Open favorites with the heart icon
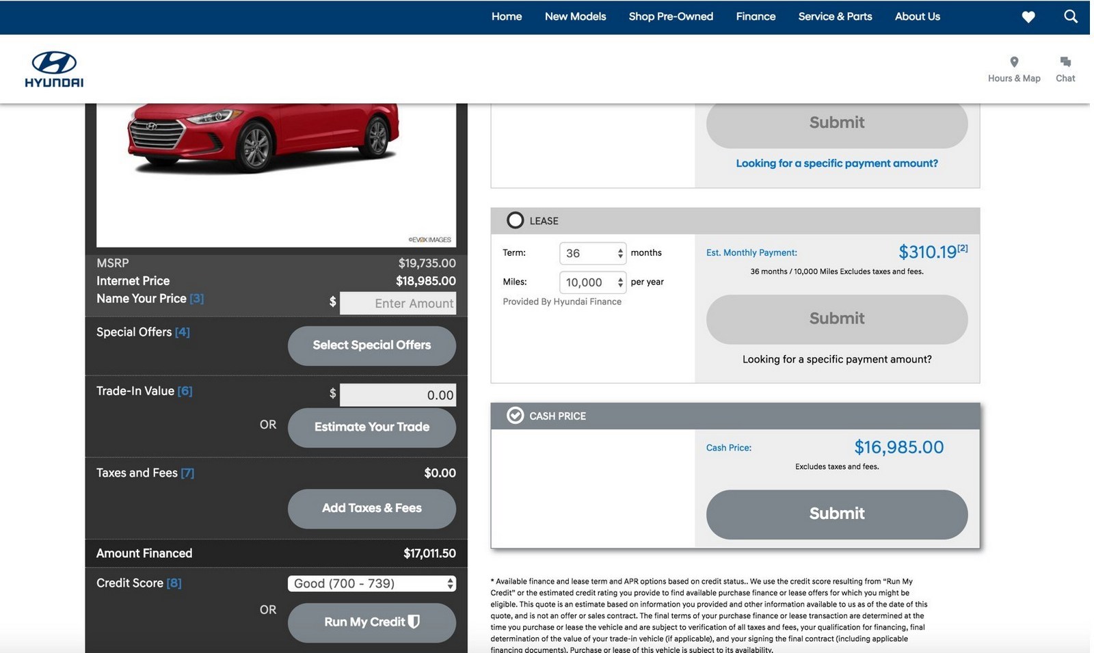The width and height of the screenshot is (1094, 653). pos(1028,17)
